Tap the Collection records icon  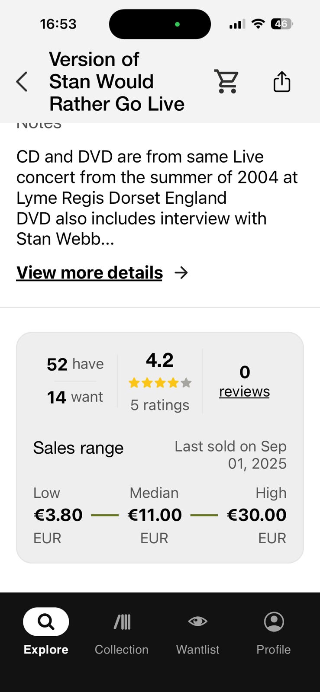122,622
